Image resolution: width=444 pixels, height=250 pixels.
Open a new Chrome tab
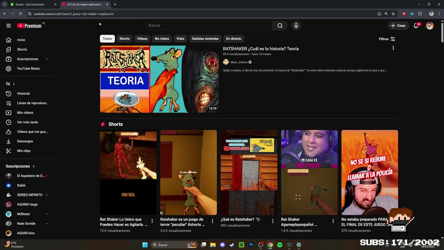115,5
